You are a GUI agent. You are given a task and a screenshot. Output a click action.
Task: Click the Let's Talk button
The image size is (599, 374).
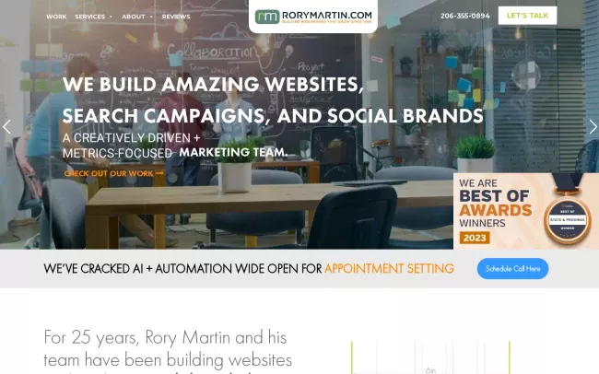[x=527, y=16]
